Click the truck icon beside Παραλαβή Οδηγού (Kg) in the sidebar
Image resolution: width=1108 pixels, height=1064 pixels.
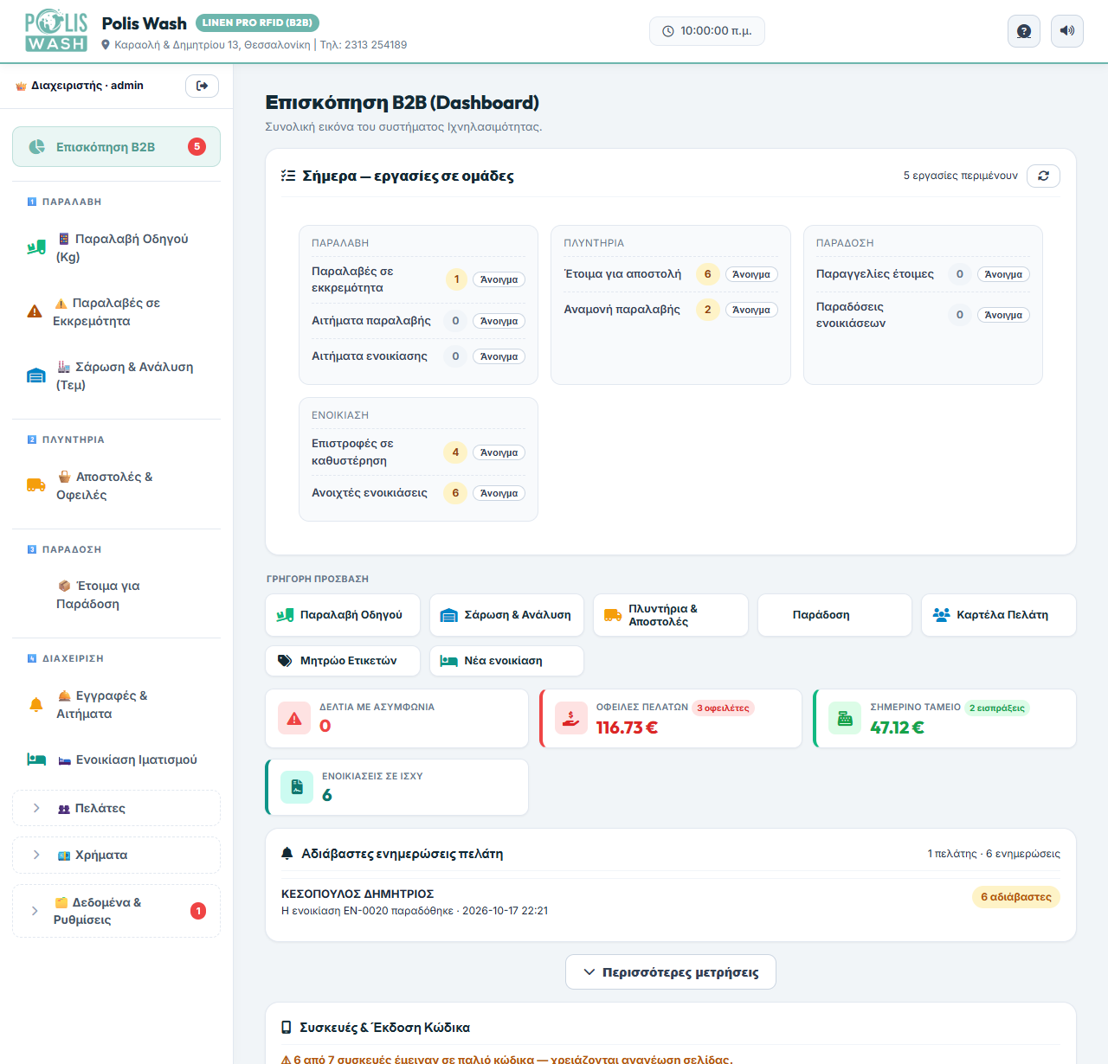pyautogui.click(x=36, y=248)
